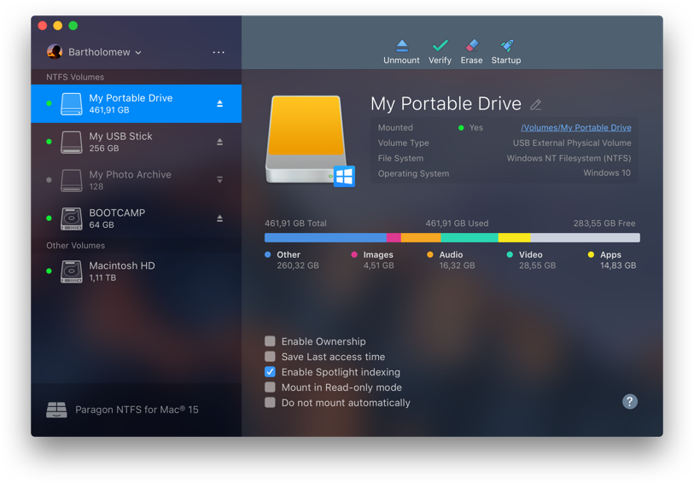The image size is (694, 483).
Task: Click the pencil icon to rename drive
Action: point(536,105)
